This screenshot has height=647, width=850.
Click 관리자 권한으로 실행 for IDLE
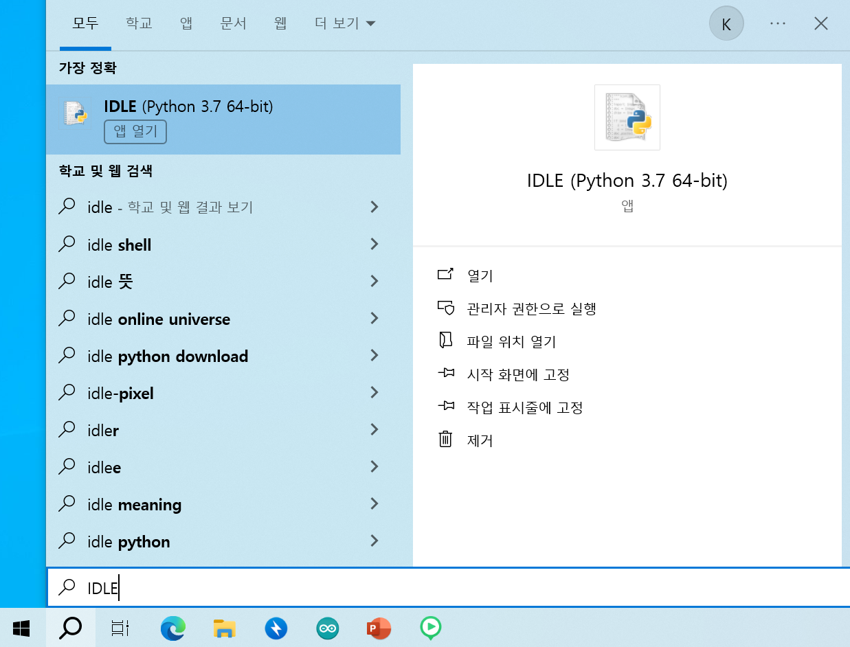click(531, 308)
